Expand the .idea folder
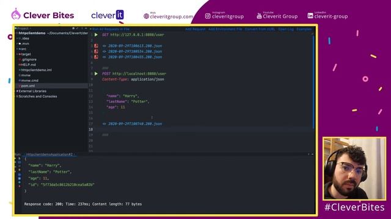391x219 pixels. tap(17, 38)
